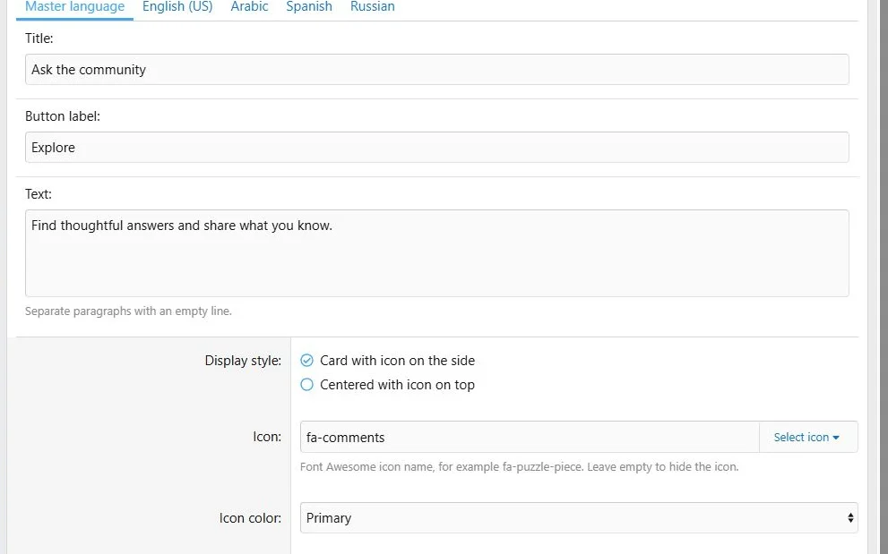Click the Icon field containing 'fa-comments'
Viewport: 888px width, 554px height.
[x=530, y=437]
